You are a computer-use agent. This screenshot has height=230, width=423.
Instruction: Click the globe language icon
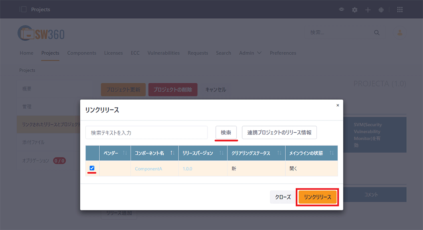point(381,9)
